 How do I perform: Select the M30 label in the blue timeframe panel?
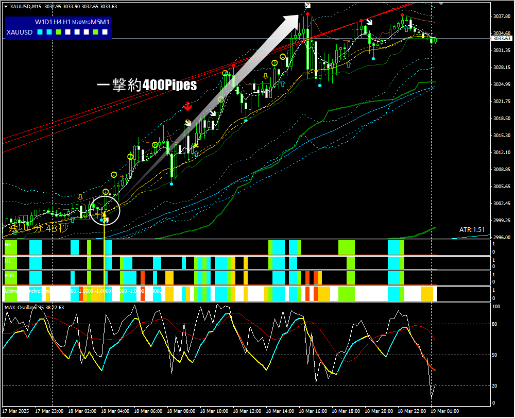click(x=77, y=22)
